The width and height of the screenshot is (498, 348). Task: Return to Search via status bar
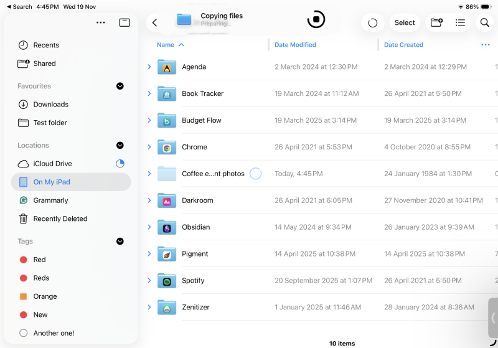coord(19,7)
